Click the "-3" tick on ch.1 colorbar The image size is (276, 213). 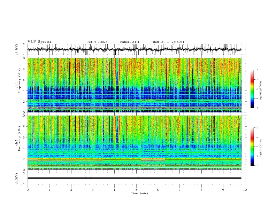point(257,70)
